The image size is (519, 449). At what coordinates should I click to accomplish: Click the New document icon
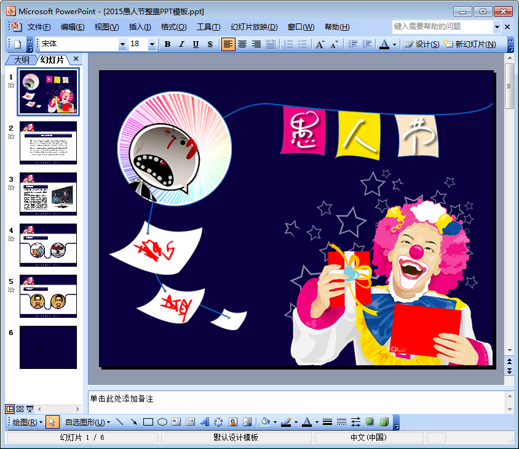coord(18,44)
